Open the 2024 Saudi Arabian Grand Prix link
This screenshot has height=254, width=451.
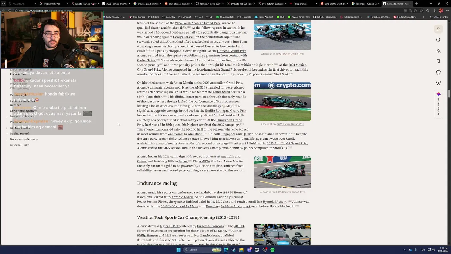click(x=198, y=23)
